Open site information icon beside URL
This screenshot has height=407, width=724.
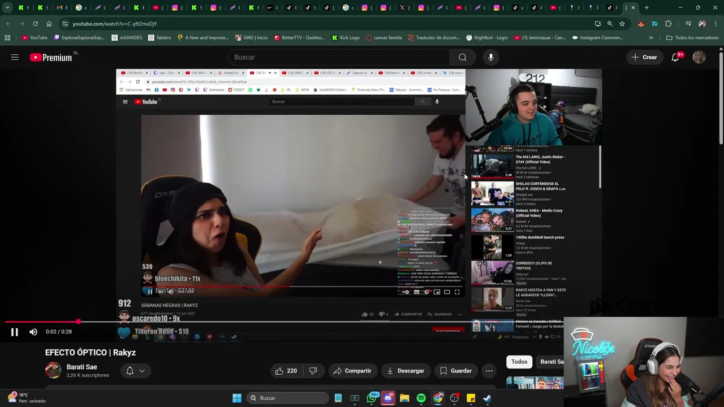click(65, 24)
